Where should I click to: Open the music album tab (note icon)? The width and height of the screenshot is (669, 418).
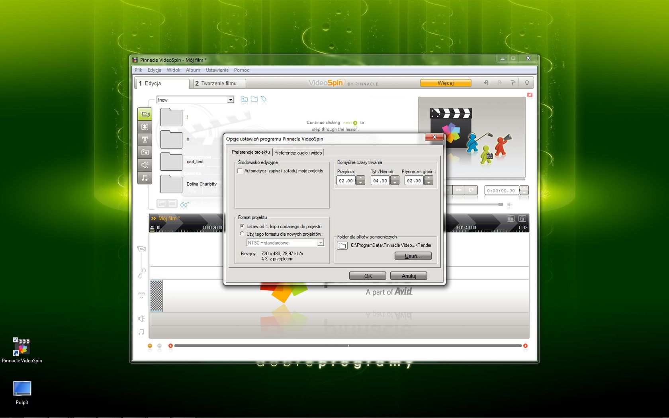145,178
